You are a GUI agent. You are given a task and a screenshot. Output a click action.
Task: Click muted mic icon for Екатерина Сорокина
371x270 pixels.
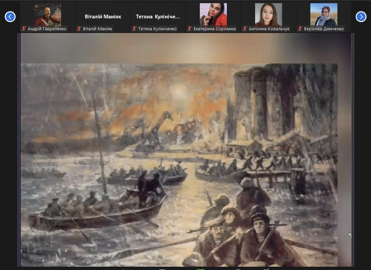click(x=190, y=29)
